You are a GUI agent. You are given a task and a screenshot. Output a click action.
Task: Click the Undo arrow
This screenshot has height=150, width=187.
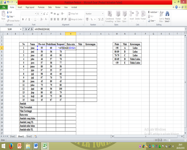click(x=8, y=2)
